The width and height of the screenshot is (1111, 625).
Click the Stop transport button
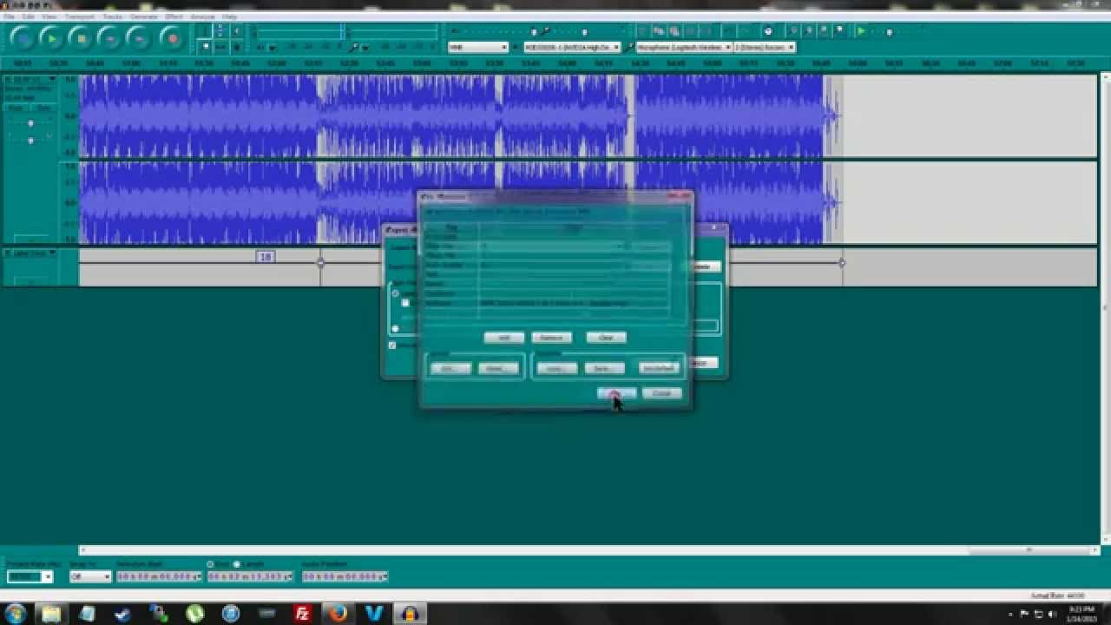(82, 37)
